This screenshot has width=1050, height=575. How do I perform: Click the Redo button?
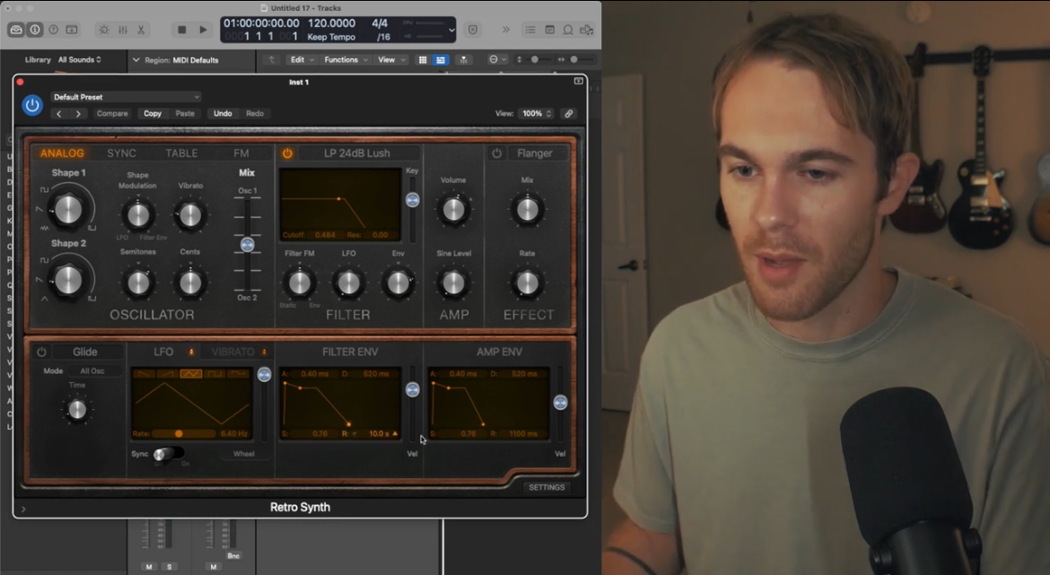[x=255, y=114]
